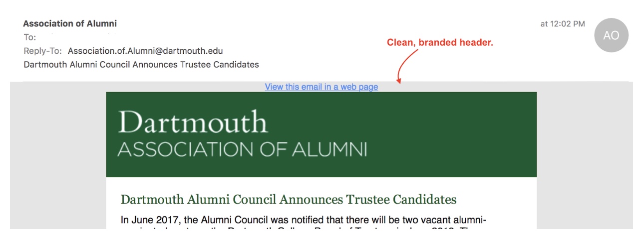634x233 pixels.
Task: Click the email subject line in header
Action: point(141,64)
